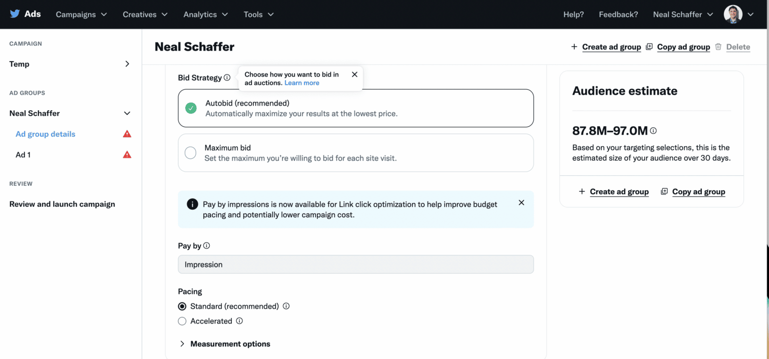
Task: Click the warning triangle next to Ad 1
Action: pyautogui.click(x=127, y=155)
